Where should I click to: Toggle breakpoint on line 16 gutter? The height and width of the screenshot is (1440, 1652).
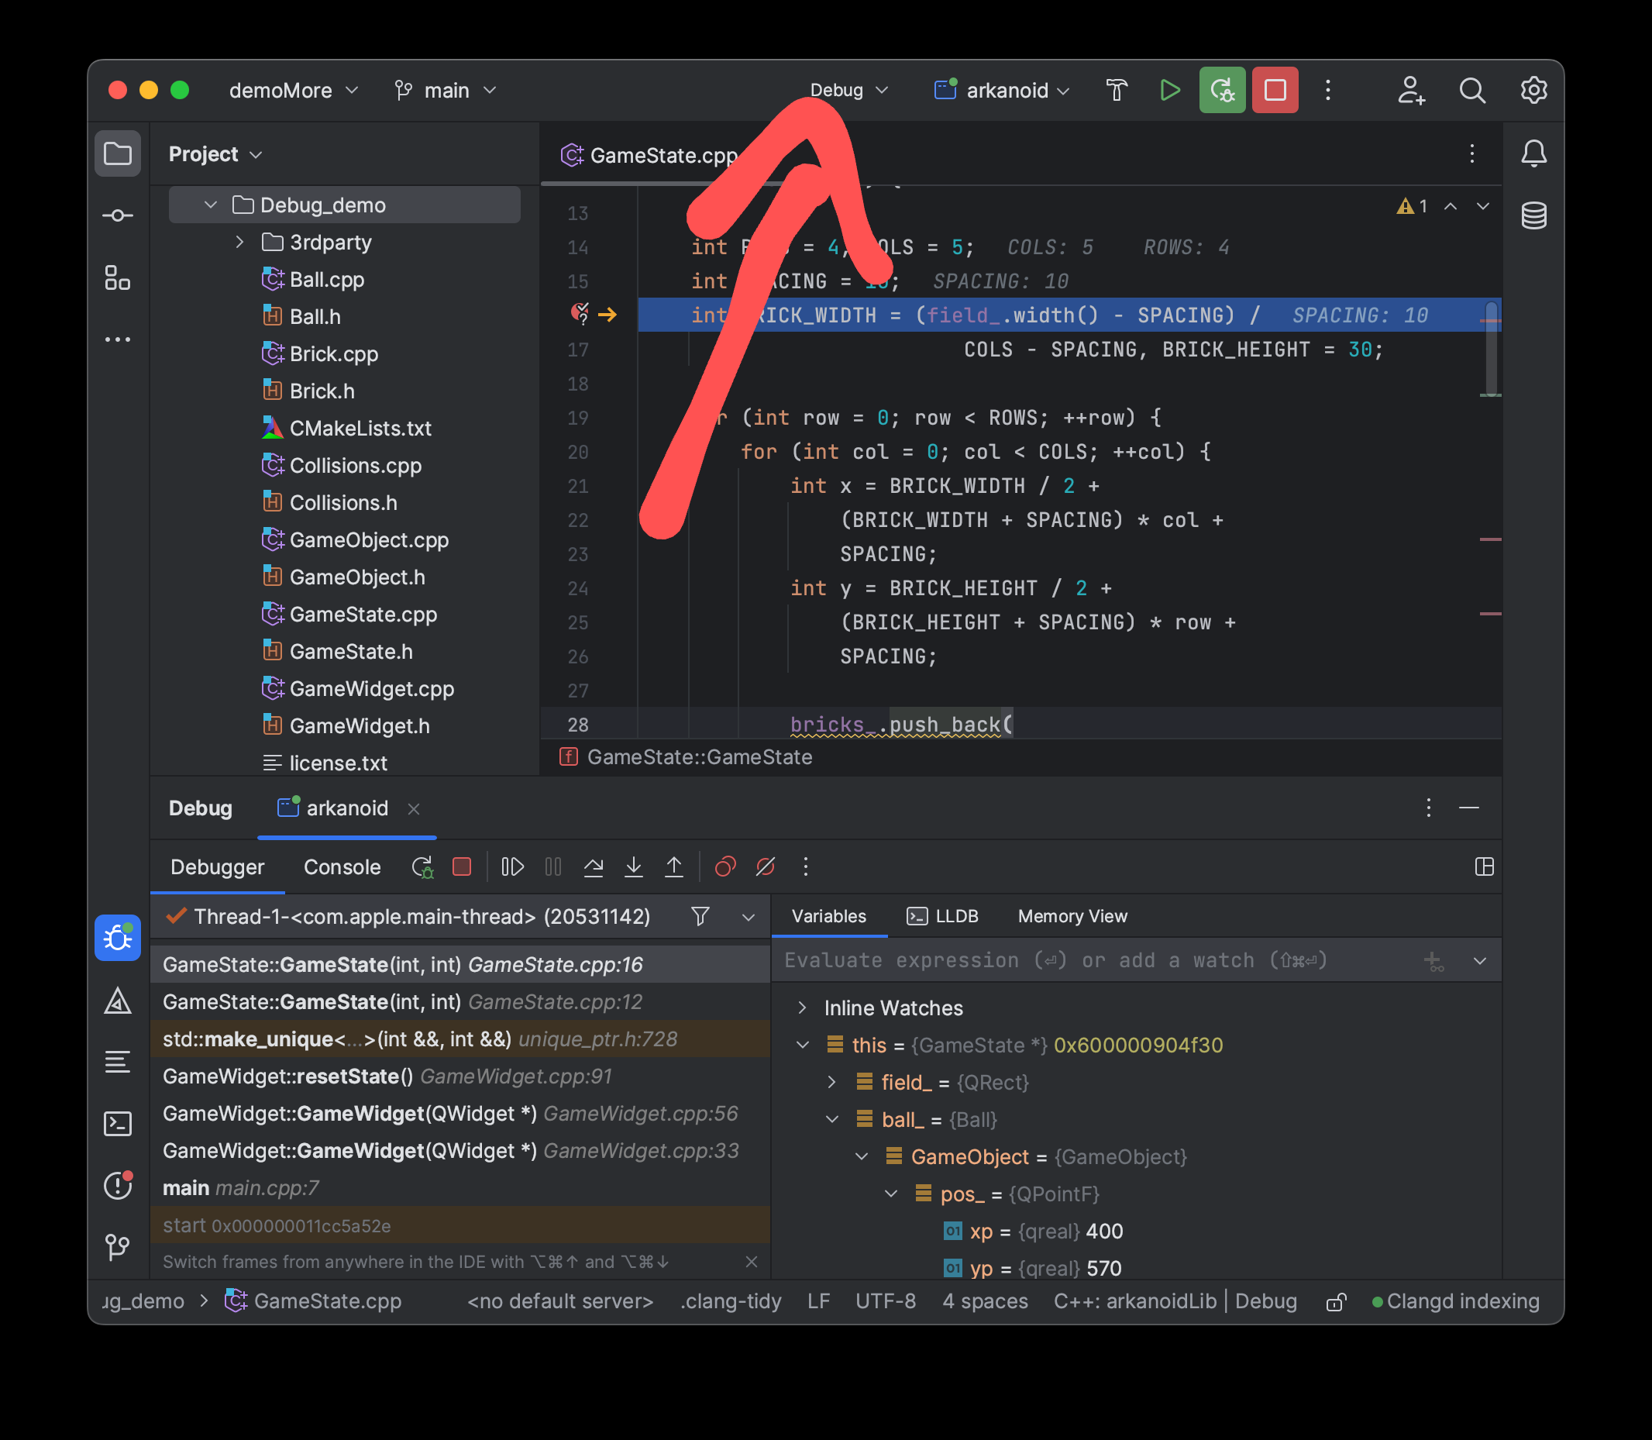[580, 314]
